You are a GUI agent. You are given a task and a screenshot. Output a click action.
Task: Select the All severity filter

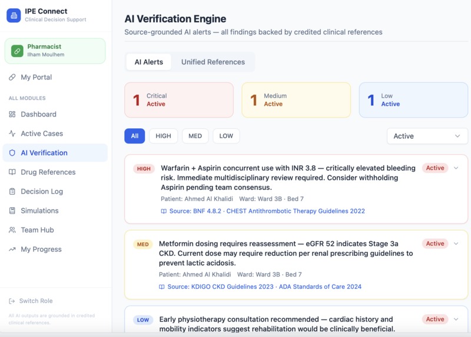(135, 136)
